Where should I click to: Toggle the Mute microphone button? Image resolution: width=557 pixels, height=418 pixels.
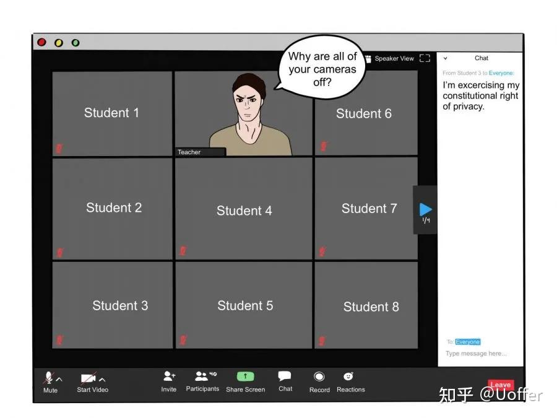coord(48,378)
